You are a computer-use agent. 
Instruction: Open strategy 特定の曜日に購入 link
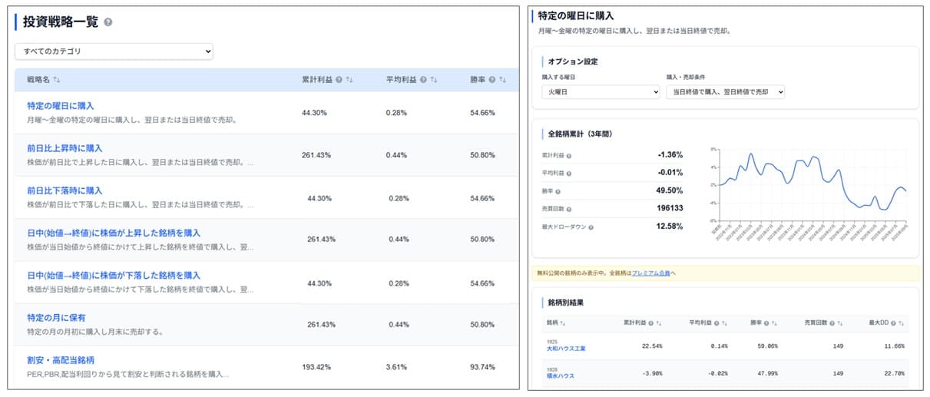(x=61, y=106)
